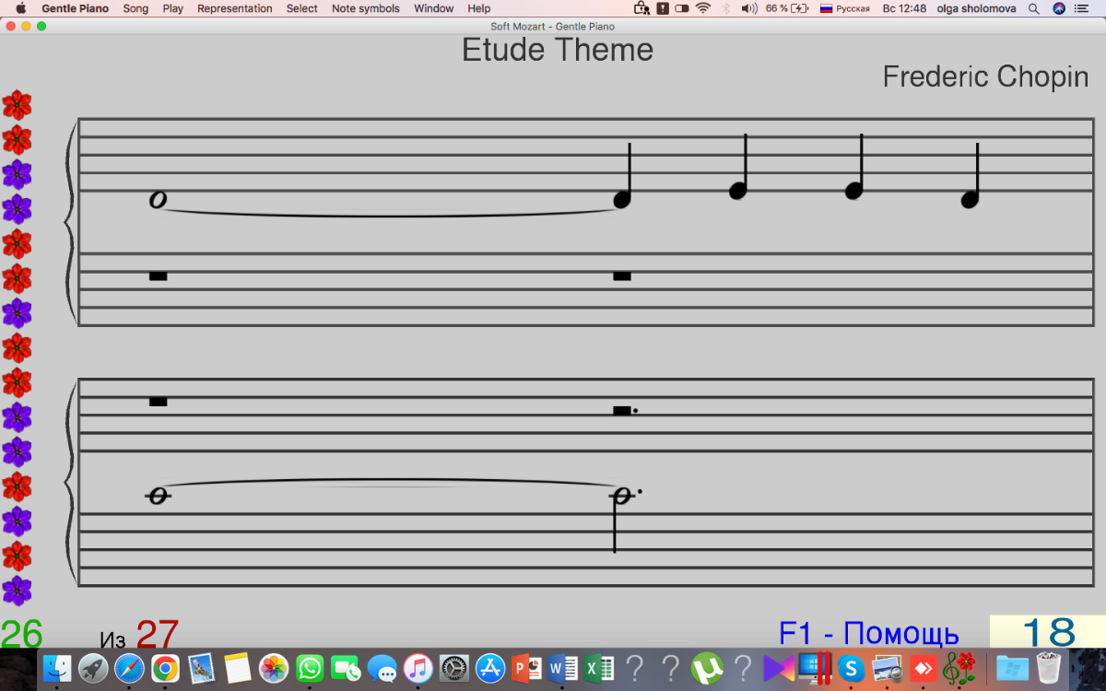The height and width of the screenshot is (691, 1106).
Task: Click the purple arrow-shaped Dock icon
Action: (x=777, y=668)
